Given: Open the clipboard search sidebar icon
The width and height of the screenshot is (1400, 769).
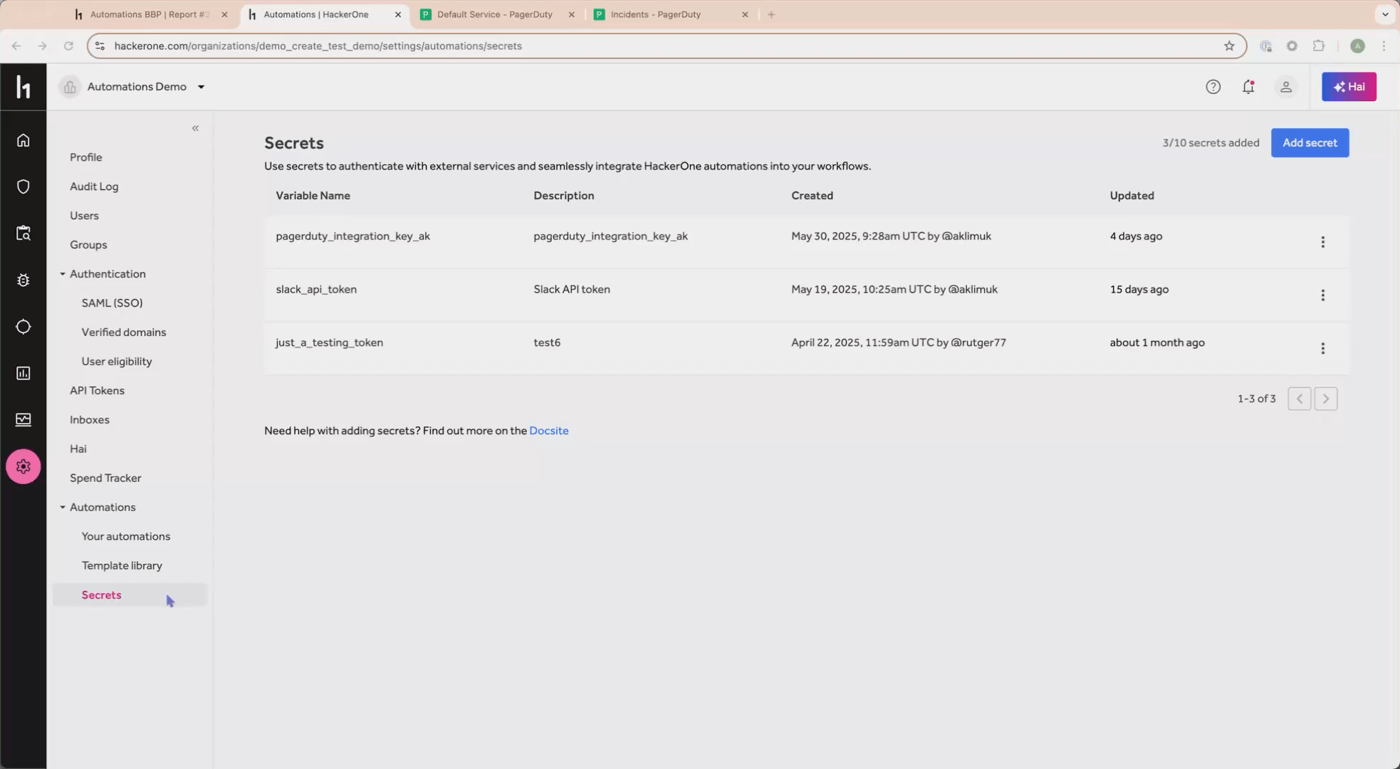Looking at the screenshot, I should 23,233.
